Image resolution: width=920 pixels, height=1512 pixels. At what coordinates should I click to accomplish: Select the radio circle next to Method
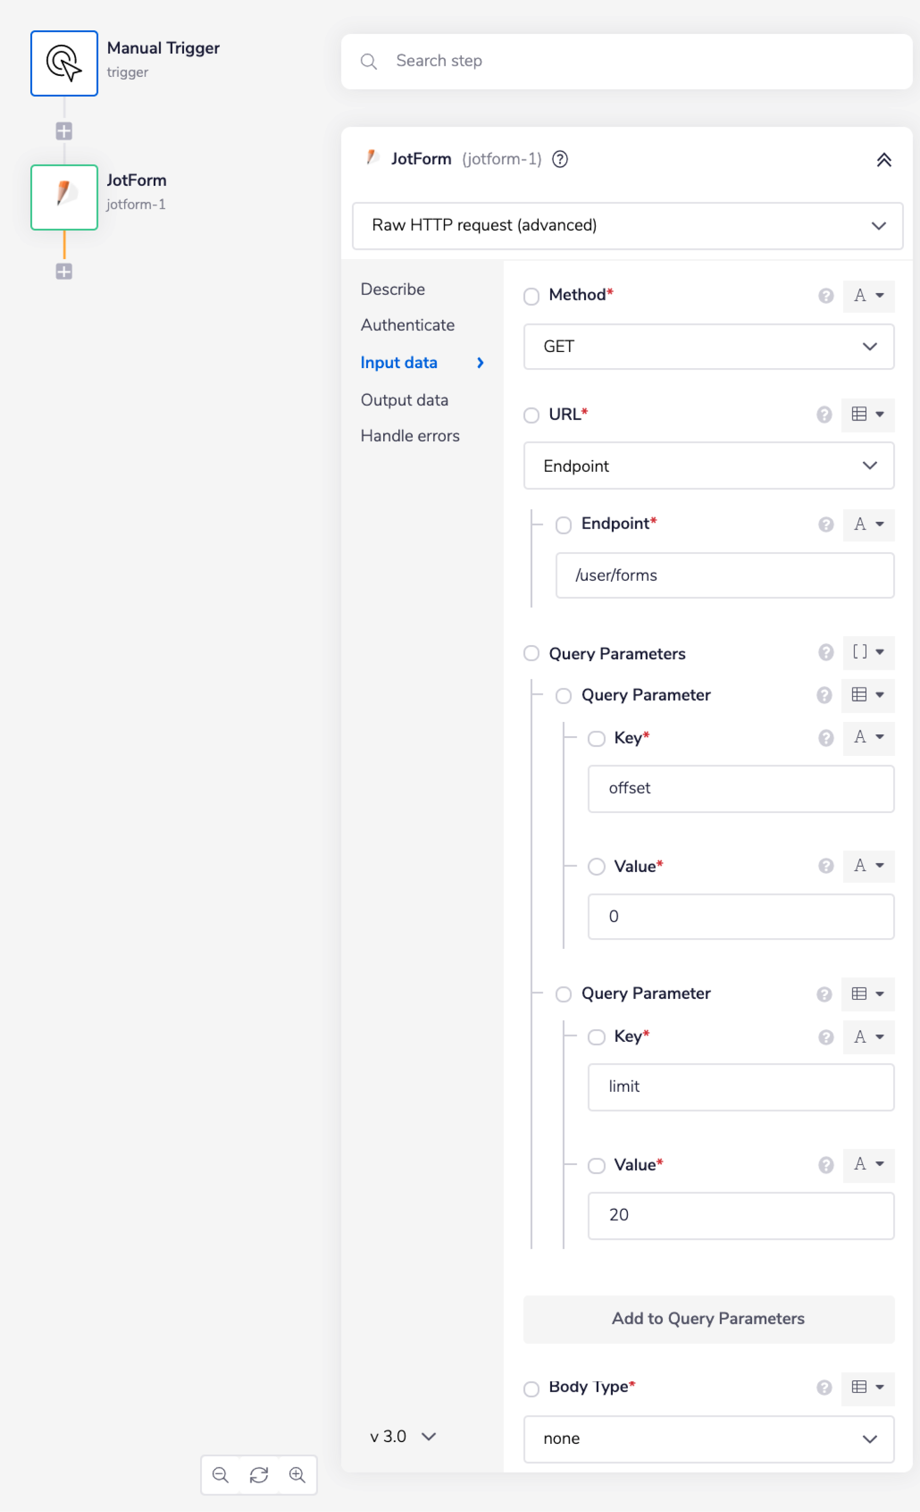click(x=531, y=296)
